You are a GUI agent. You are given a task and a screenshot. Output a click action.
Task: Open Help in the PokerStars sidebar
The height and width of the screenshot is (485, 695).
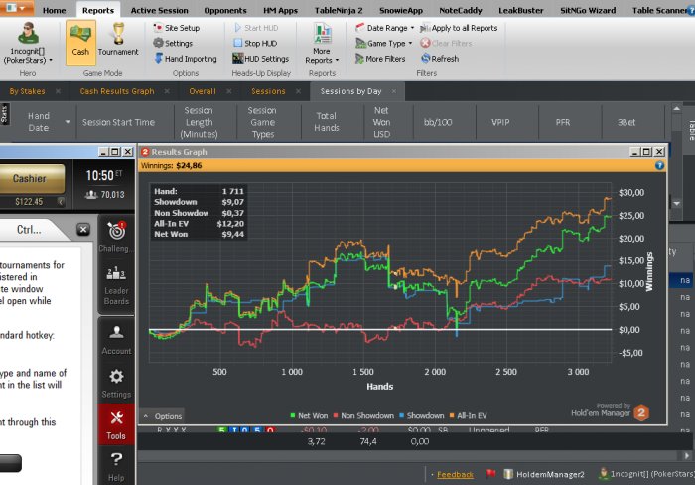116,467
